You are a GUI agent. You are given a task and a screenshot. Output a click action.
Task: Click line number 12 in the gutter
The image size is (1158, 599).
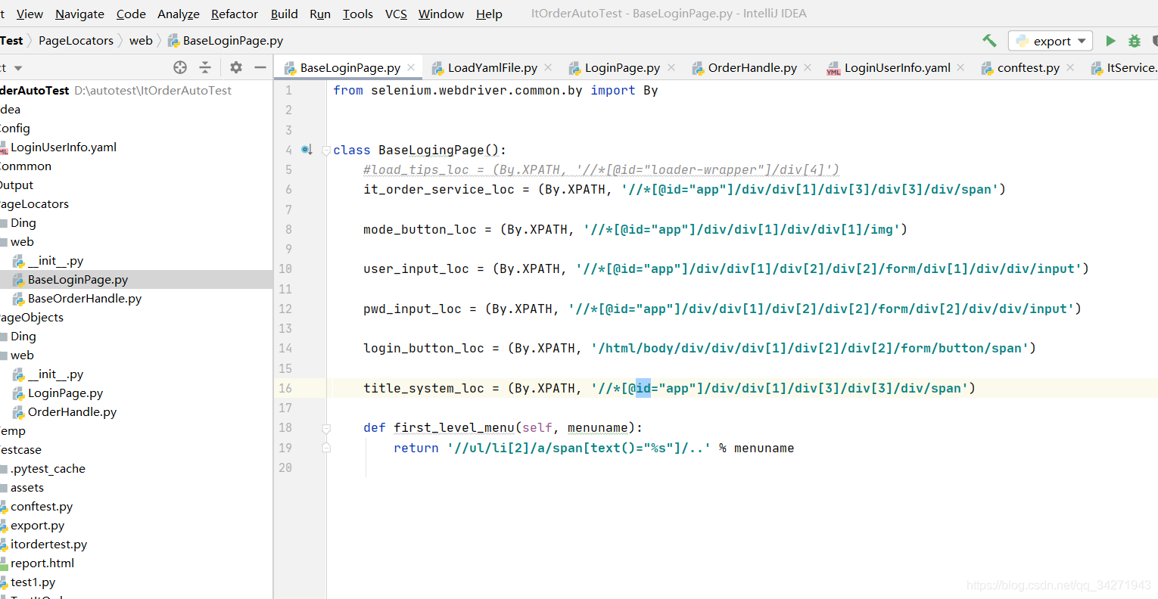coord(285,309)
